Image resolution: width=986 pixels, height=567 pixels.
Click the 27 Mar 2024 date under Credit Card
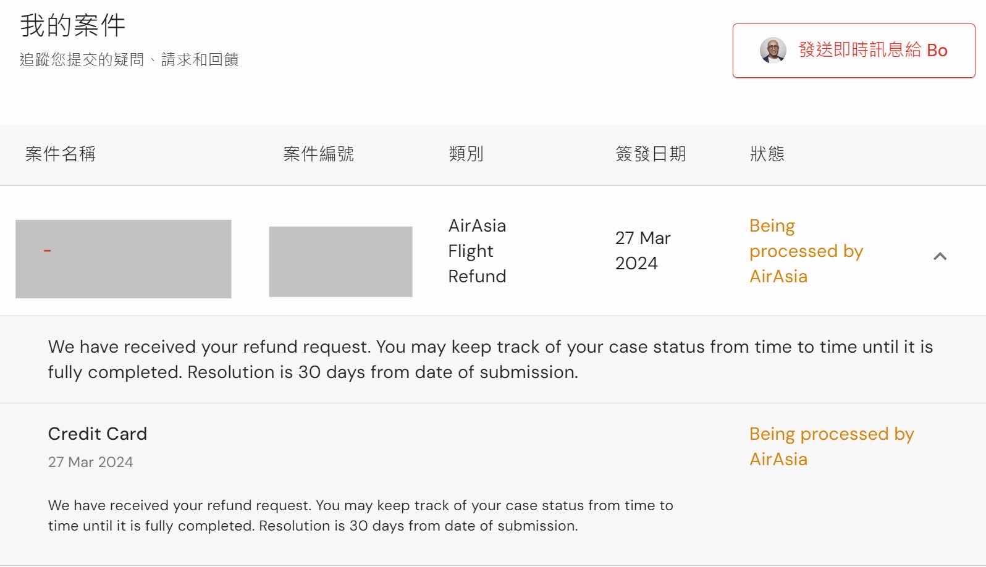pyautogui.click(x=90, y=462)
